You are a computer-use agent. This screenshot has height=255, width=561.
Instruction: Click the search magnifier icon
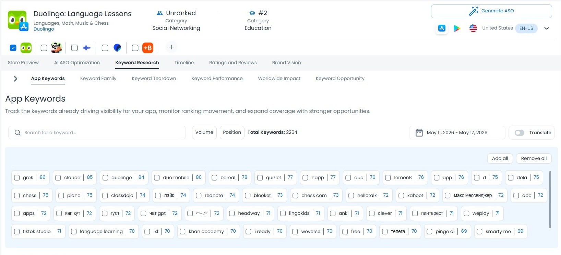click(17, 132)
